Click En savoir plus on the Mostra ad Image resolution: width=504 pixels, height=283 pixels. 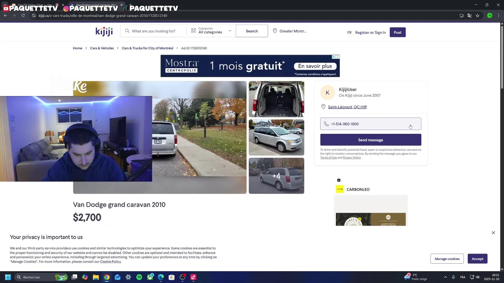(x=315, y=66)
